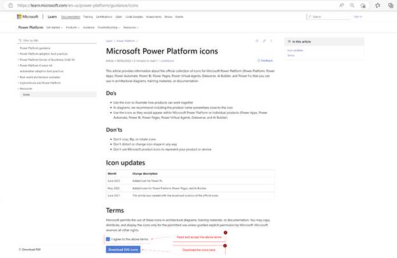Jump to Icon updates in the In this article panel
The height and width of the screenshot is (258, 397).
tap(295, 50)
